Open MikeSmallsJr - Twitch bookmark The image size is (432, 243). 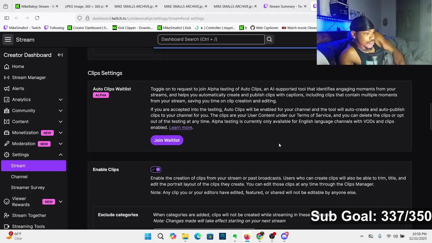point(22,28)
